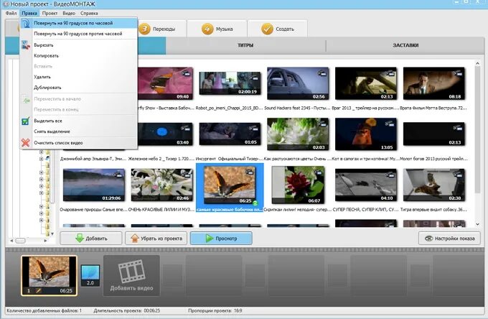Click the cut icon beside Вырезать
This screenshot has height=319, width=488.
tap(26, 45)
